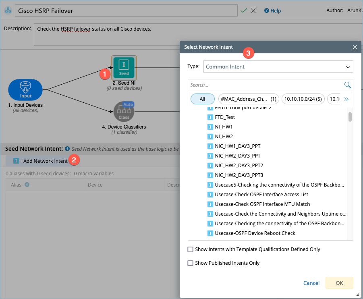The image size is (363, 299).
Task: Toggle Show Published Intents Only checkbox
Action: [x=191, y=263]
